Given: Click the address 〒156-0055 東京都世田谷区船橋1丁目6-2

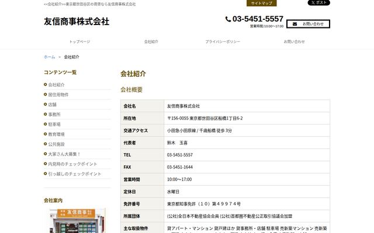Looking at the screenshot, I should (205, 118).
